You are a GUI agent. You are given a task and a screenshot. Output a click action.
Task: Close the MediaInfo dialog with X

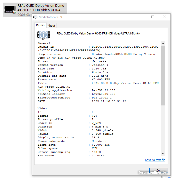pos(165,17)
